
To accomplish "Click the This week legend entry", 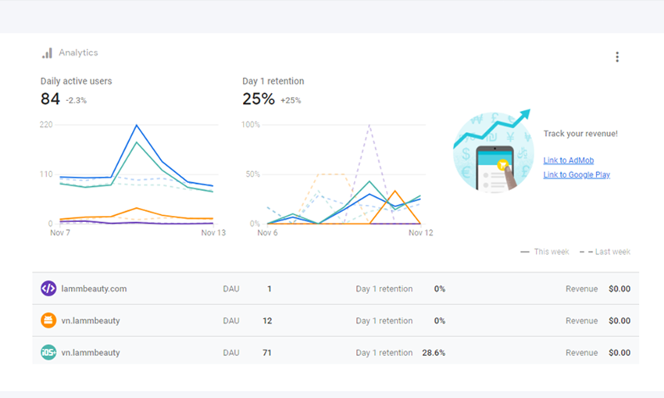I will coord(544,252).
